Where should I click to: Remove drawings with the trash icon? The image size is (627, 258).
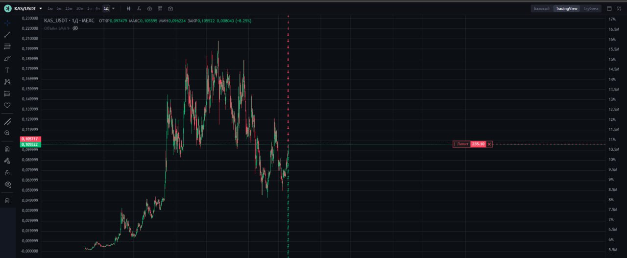click(x=7, y=200)
